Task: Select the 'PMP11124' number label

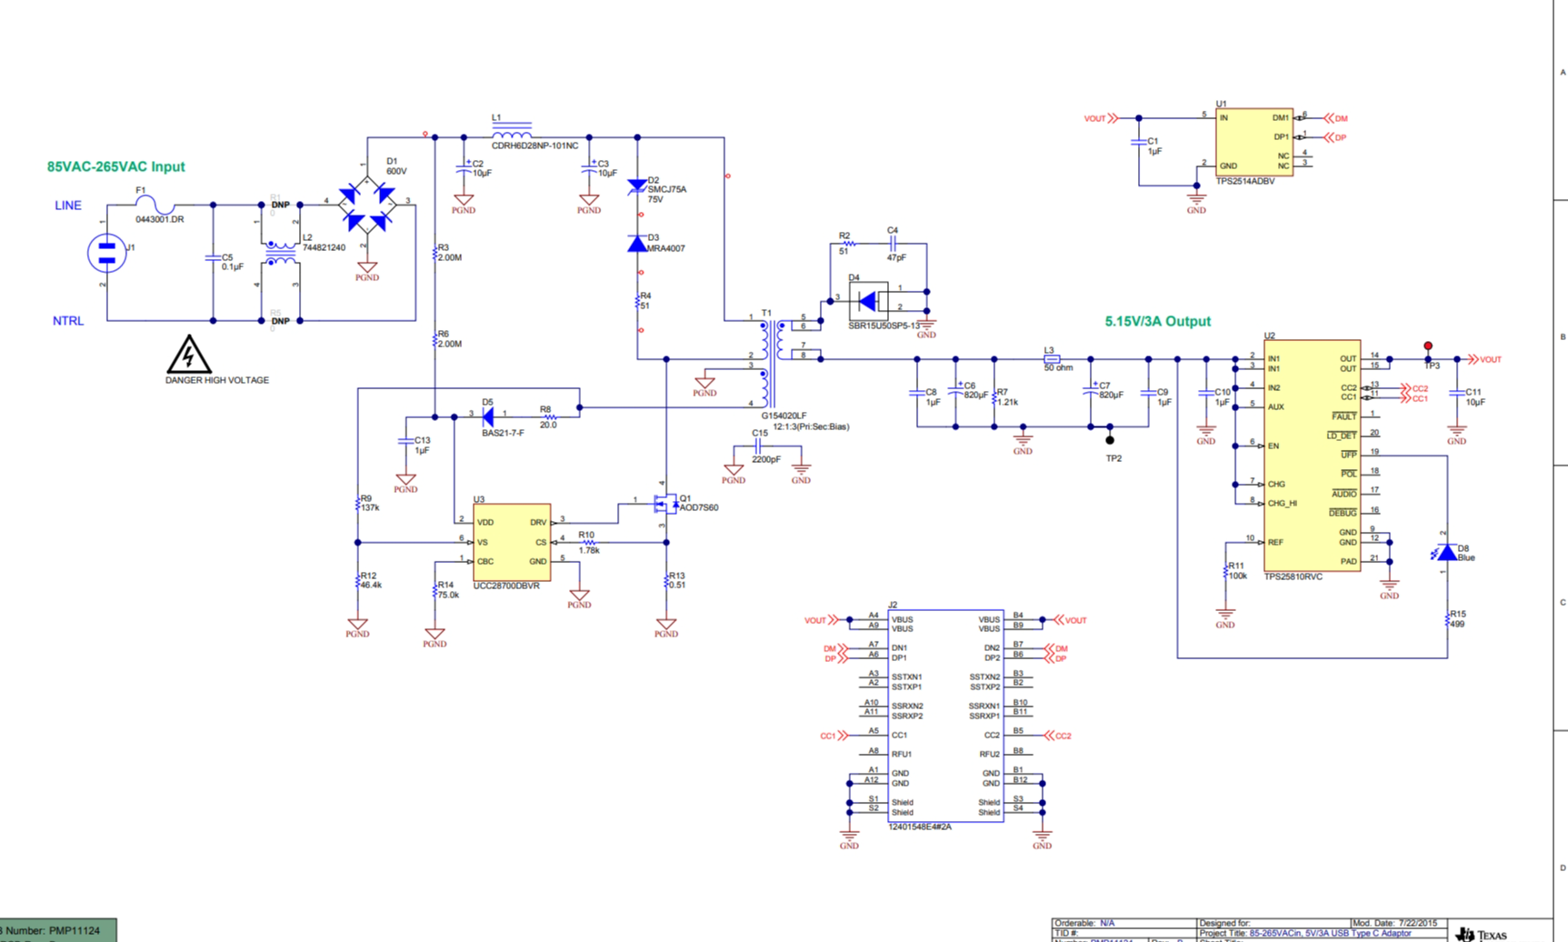Action: point(75,930)
